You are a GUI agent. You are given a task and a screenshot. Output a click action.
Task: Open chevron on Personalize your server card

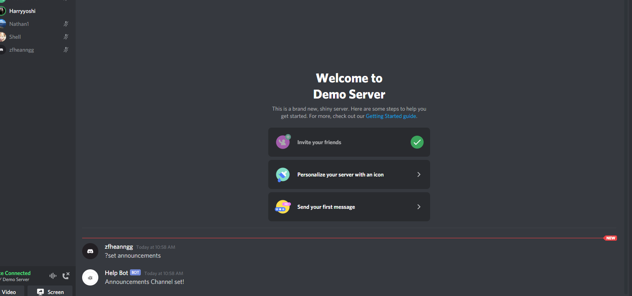pyautogui.click(x=419, y=174)
